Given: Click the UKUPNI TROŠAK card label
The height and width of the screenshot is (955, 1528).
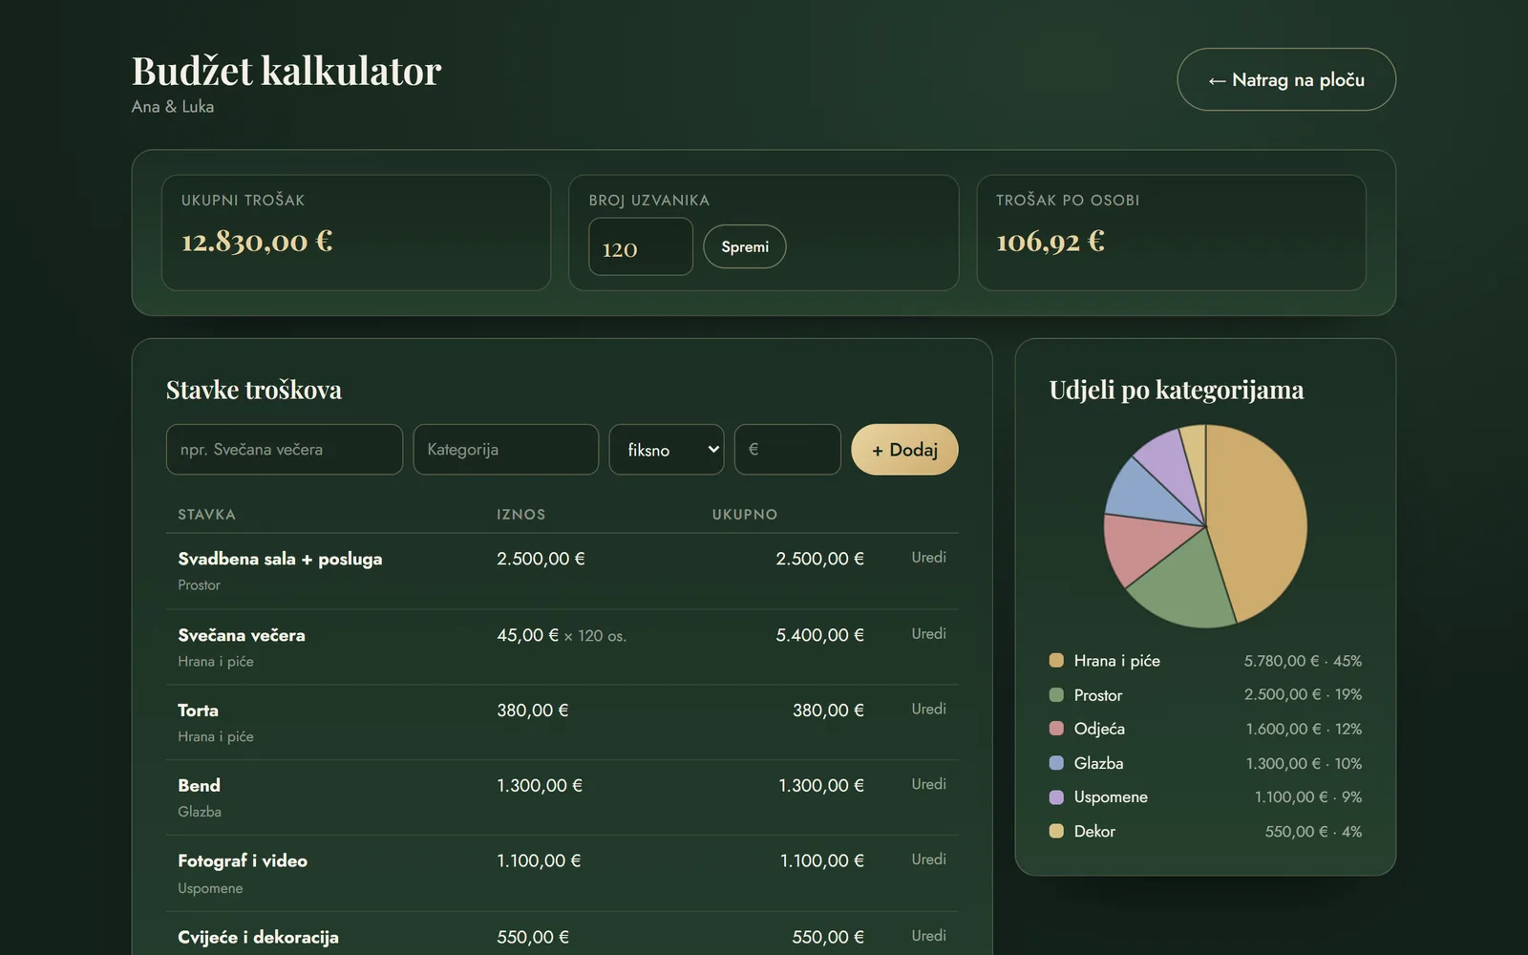Looking at the screenshot, I should (x=244, y=201).
